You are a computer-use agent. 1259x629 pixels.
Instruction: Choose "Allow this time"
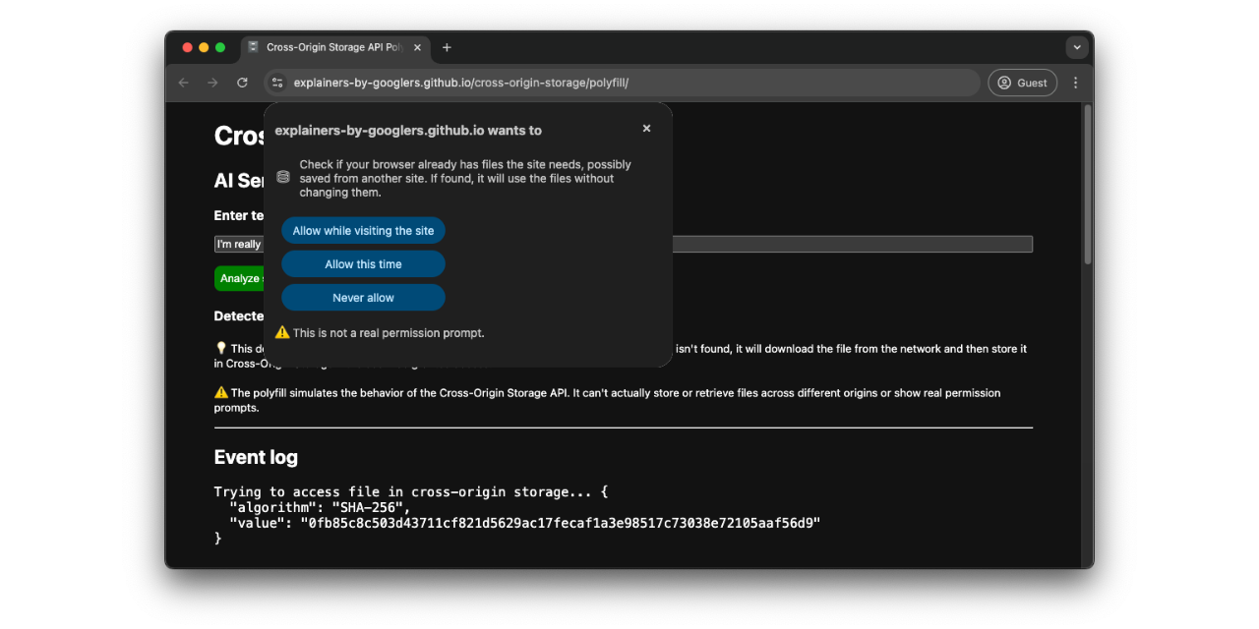pyautogui.click(x=363, y=263)
